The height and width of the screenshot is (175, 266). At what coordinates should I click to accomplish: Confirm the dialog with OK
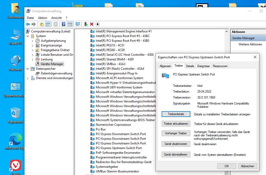pos(227,166)
